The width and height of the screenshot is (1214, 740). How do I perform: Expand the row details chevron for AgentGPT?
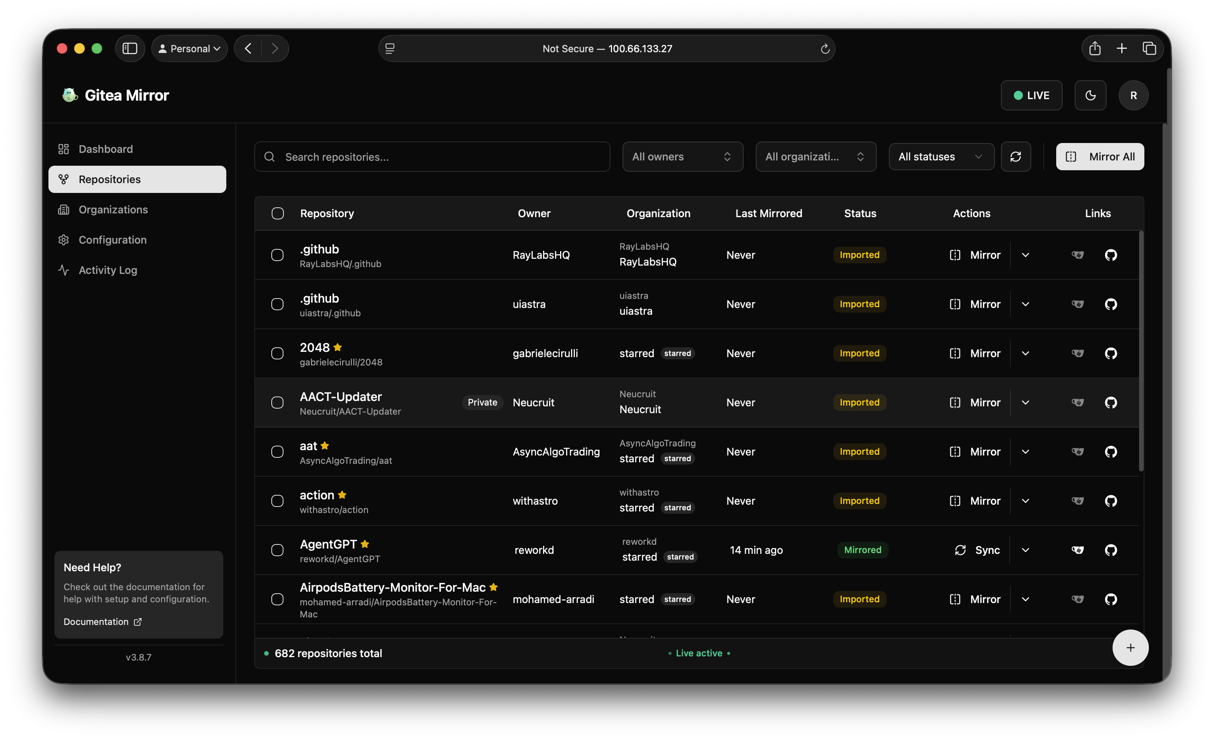pos(1025,550)
